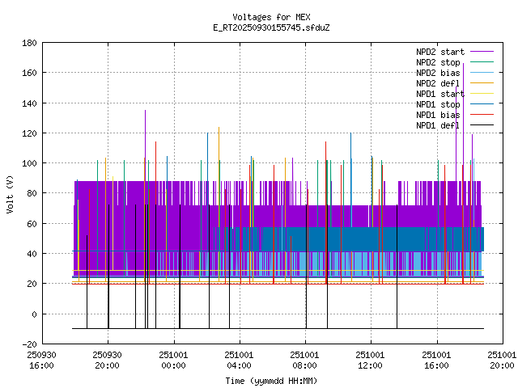Click the NPD2 bias legend text
The image size is (518, 388).
point(438,73)
